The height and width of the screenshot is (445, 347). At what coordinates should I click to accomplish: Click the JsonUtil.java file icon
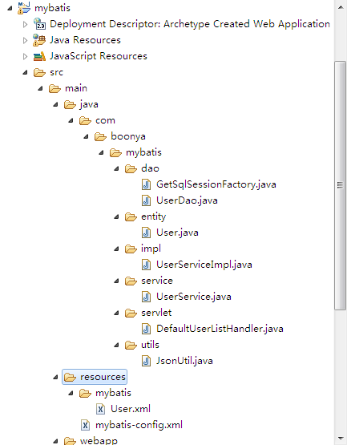(146, 361)
